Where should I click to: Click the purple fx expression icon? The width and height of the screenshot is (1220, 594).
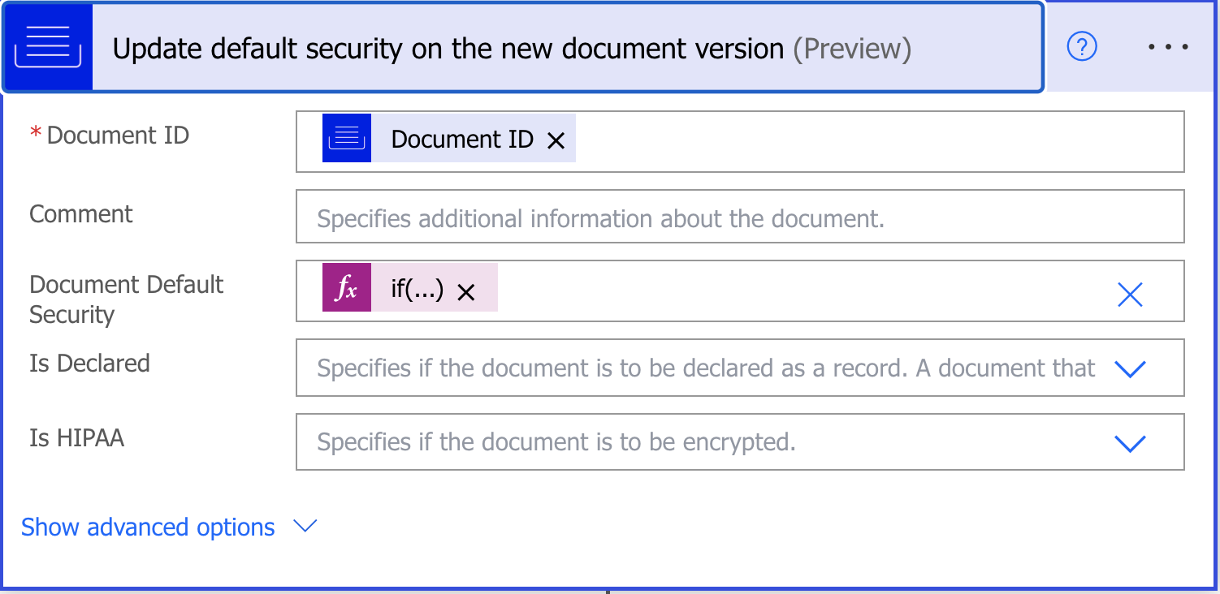point(347,288)
